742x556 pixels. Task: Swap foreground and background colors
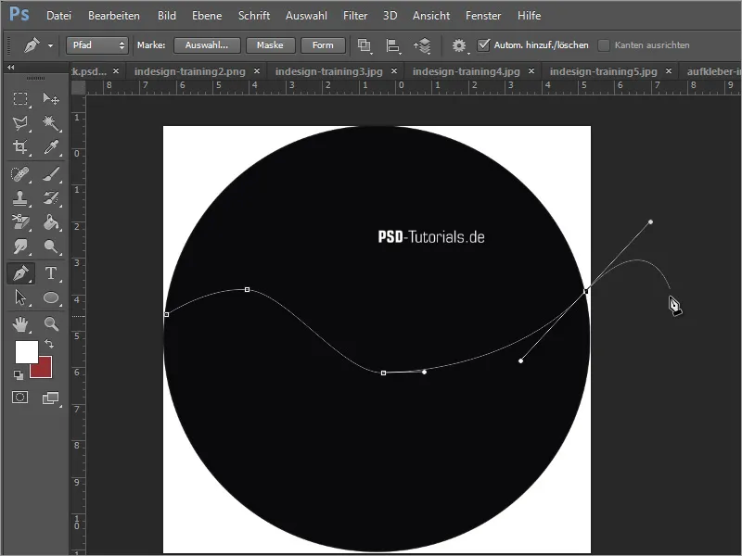coord(49,344)
